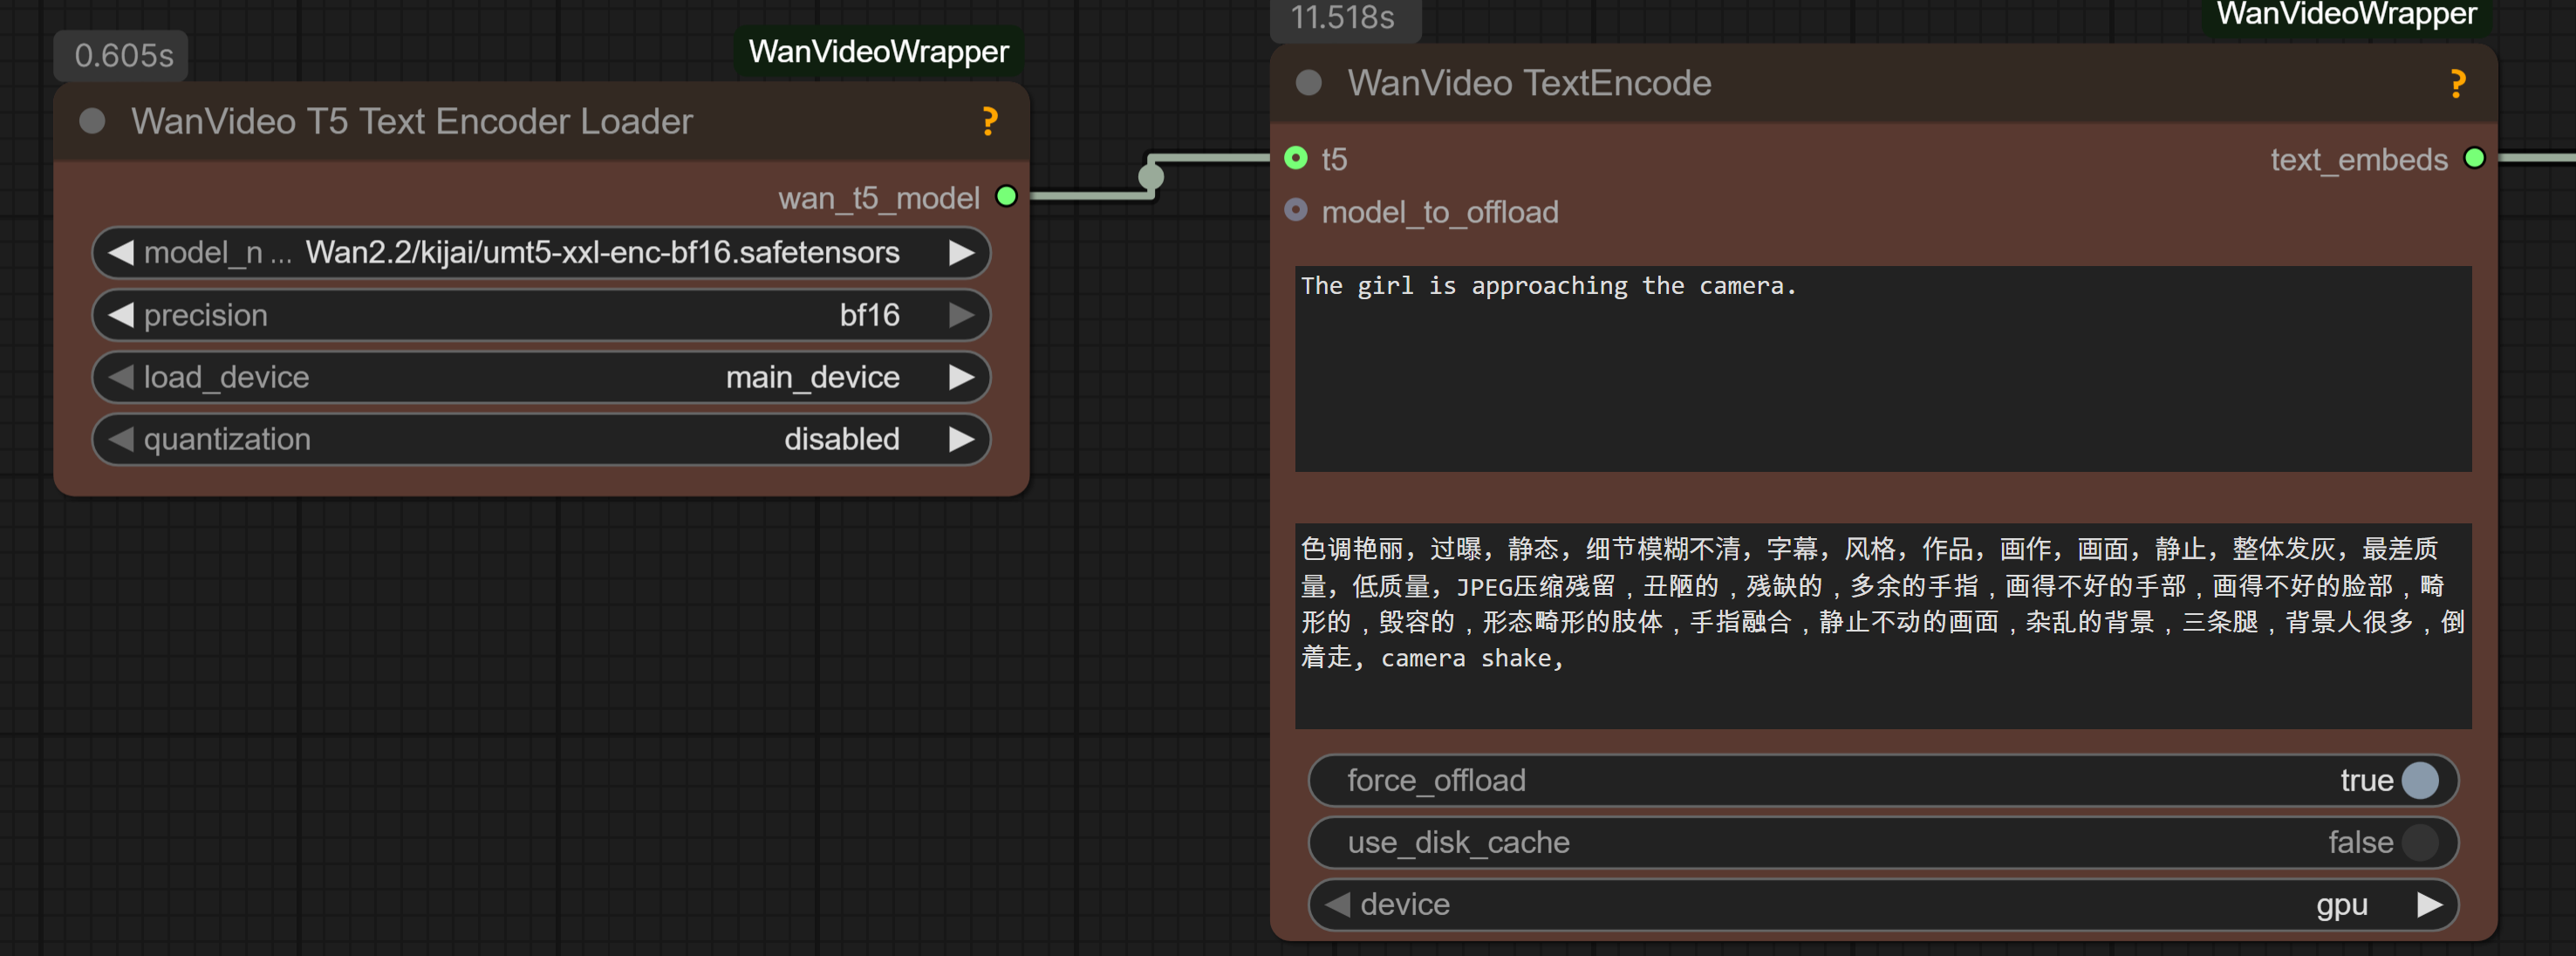
Task: Select next device option arrow
Action: pyautogui.click(x=2429, y=904)
